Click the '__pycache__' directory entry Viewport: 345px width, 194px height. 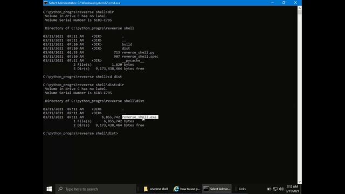[x=133, y=60]
